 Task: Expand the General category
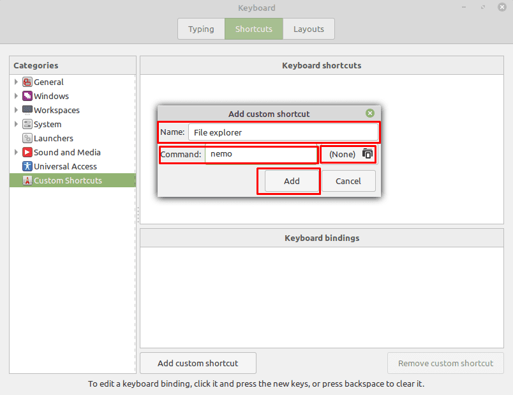(16, 82)
